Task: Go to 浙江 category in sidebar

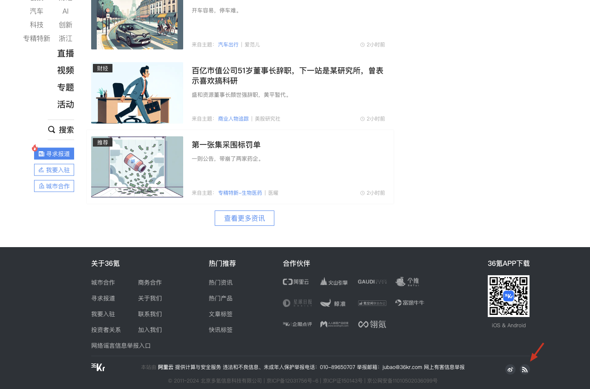Action: 66,38
